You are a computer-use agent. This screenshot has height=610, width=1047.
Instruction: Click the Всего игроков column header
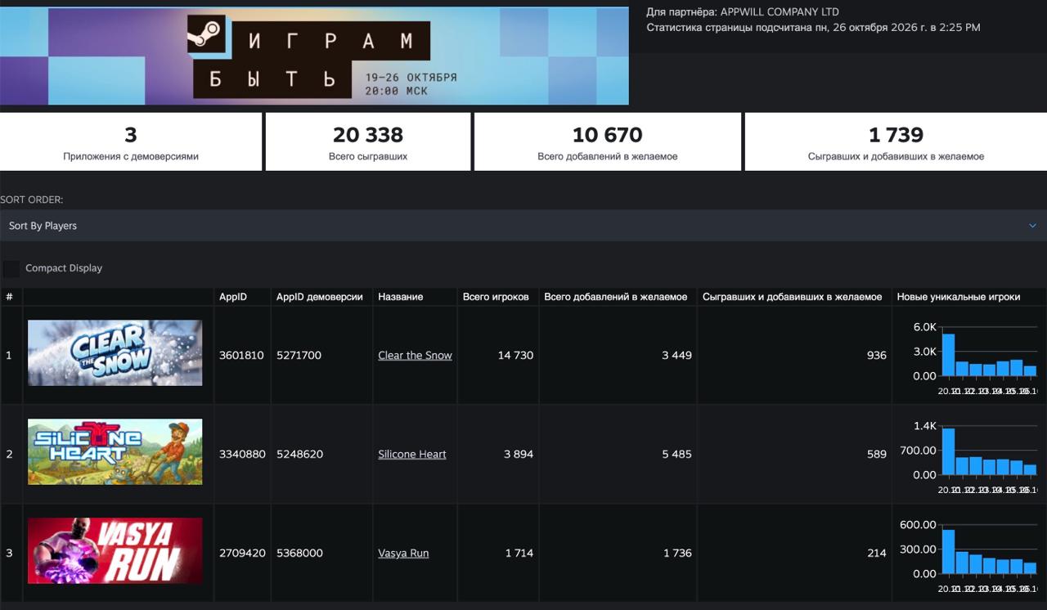(x=496, y=297)
